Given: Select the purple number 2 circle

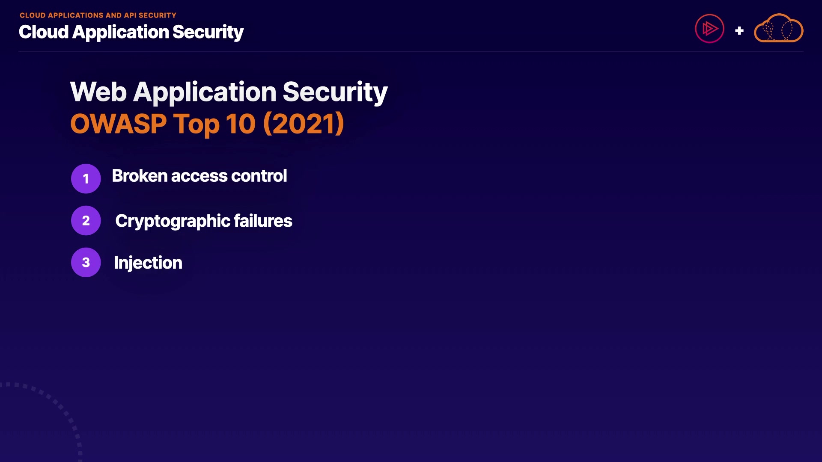Looking at the screenshot, I should [x=86, y=220].
